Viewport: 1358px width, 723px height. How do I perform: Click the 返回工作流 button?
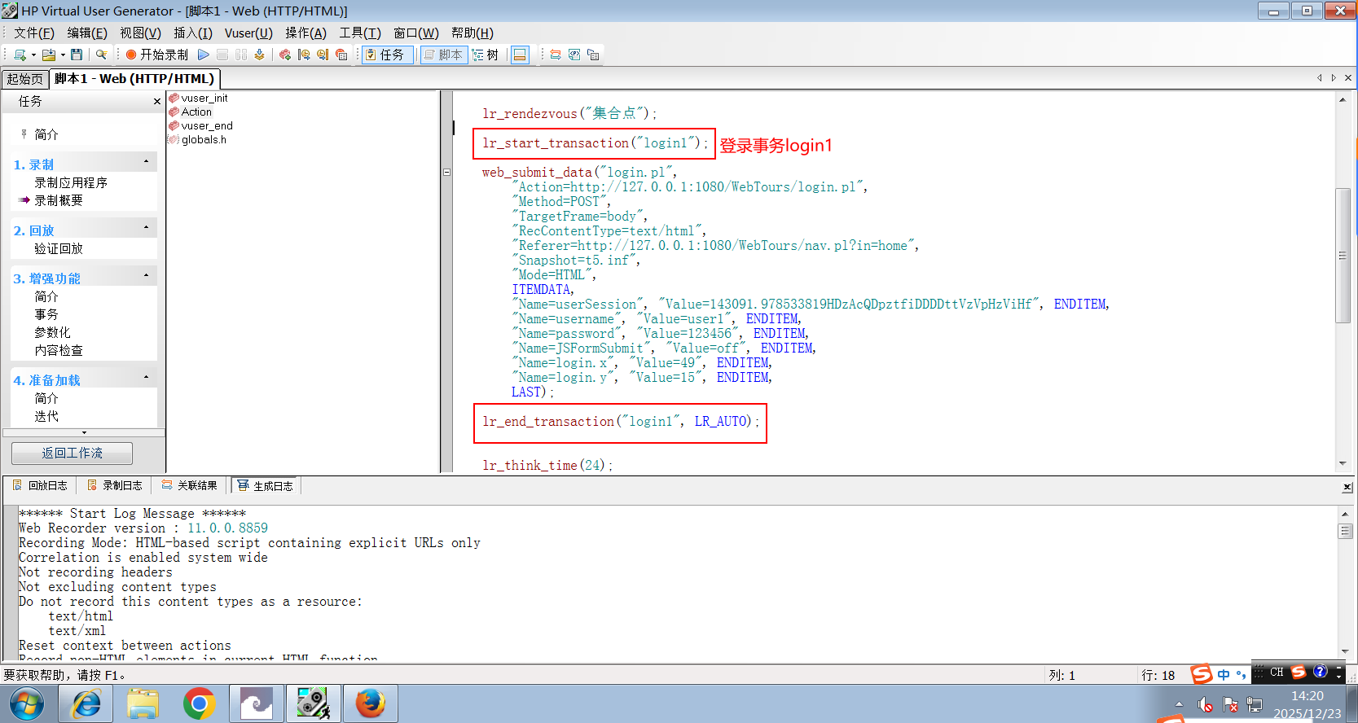pos(72,454)
